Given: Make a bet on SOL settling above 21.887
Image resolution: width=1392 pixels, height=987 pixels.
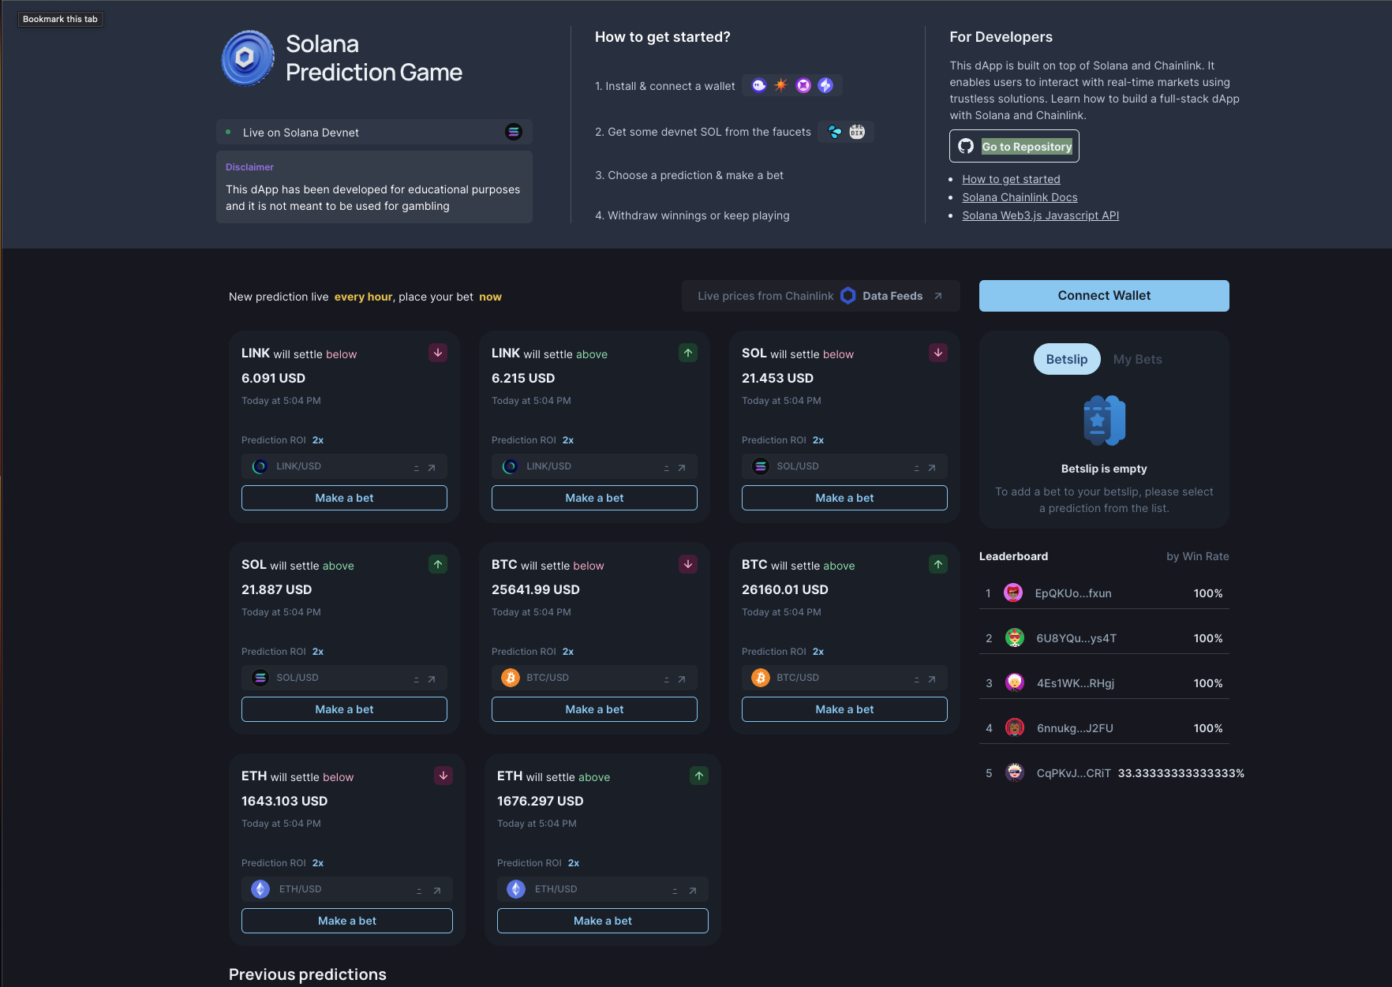Looking at the screenshot, I should click(x=344, y=709).
